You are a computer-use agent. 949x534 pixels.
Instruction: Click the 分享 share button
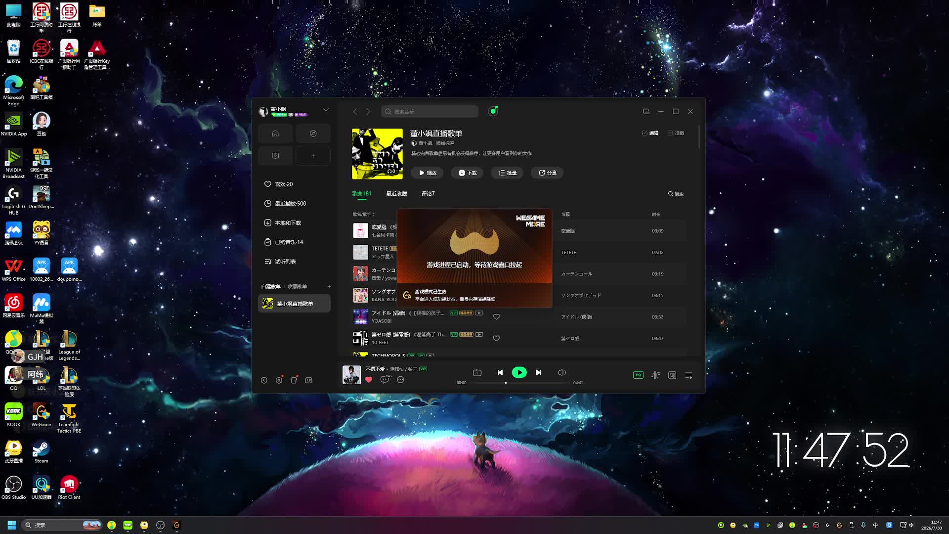click(x=547, y=173)
